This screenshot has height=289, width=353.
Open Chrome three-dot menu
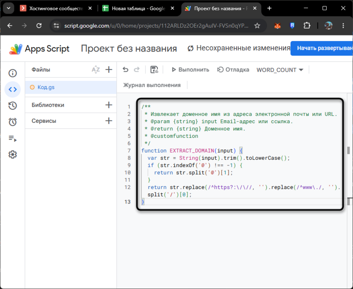pos(343,25)
